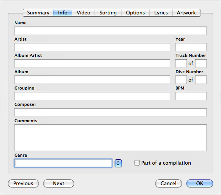
Task: Click the Genre combo text field
Action: (x=63, y=163)
